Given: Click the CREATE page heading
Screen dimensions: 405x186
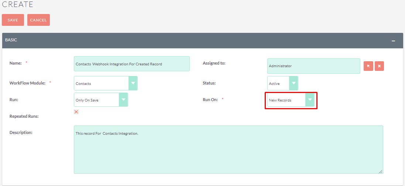Looking at the screenshot, I should (18, 4).
